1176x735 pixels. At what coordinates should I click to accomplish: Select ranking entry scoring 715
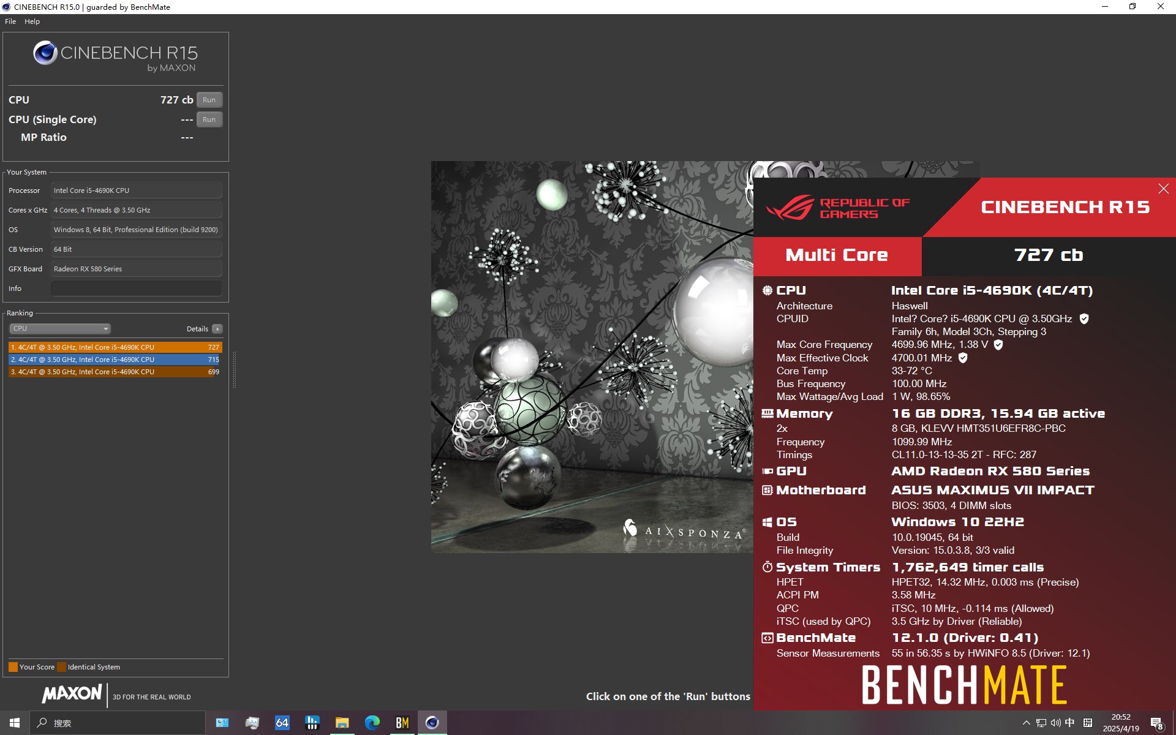[115, 360]
